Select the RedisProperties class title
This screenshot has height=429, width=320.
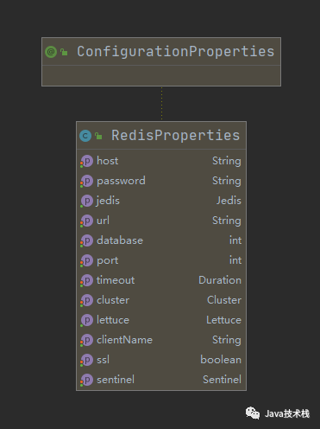click(x=175, y=136)
